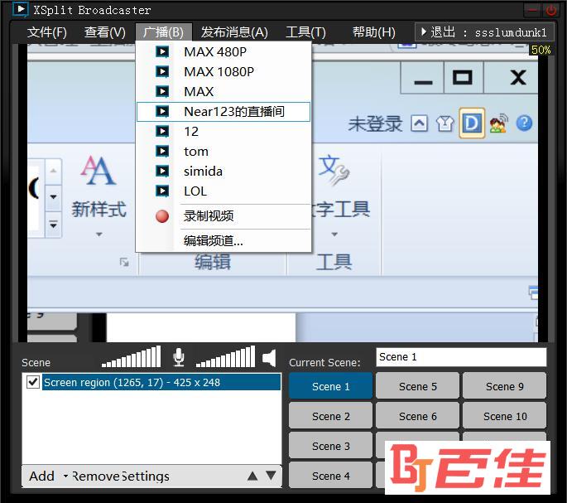Image resolution: width=567 pixels, height=503 pixels.
Task: Mute the microphone icon
Action: coord(179,357)
